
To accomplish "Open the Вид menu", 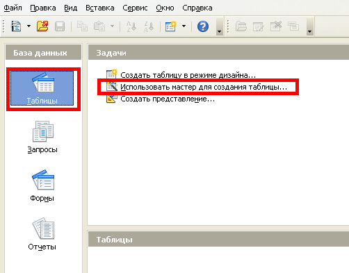I will click(70, 8).
